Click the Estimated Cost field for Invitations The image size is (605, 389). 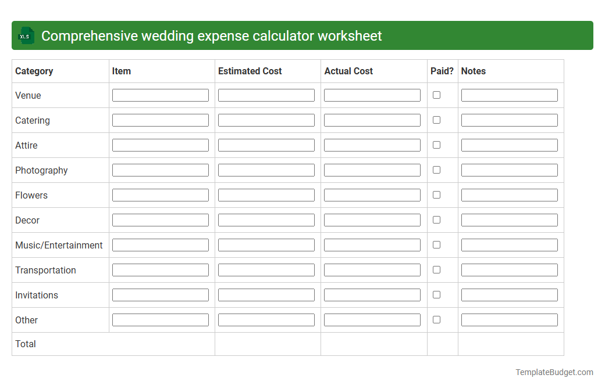[266, 294]
